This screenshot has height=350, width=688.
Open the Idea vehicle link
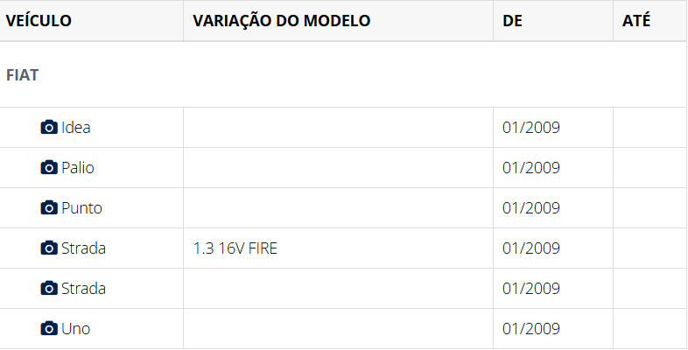pyautogui.click(x=76, y=128)
